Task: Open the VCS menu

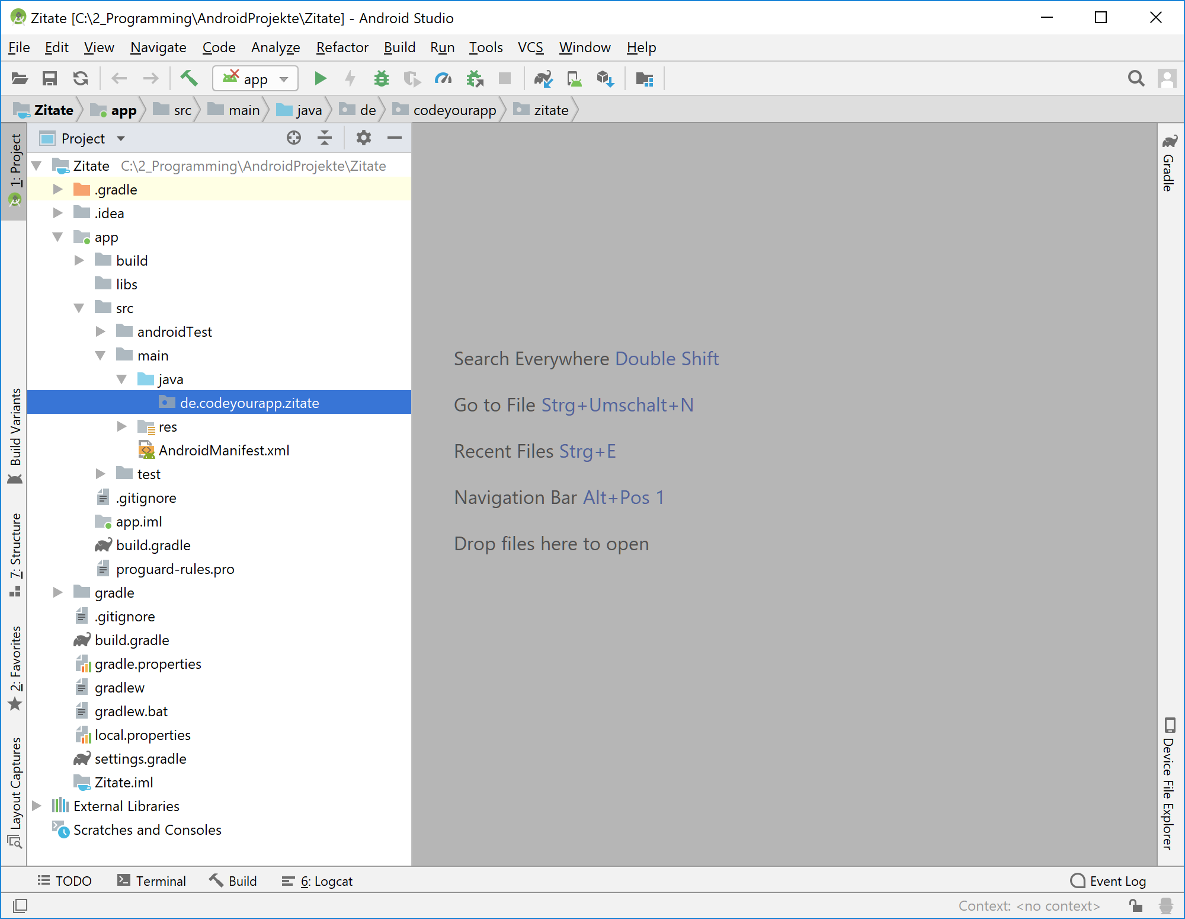Action: tap(530, 47)
